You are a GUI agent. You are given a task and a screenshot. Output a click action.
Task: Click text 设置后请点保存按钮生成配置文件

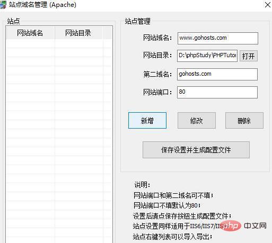tap(182, 216)
